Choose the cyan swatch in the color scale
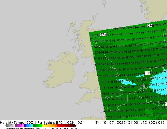The height and width of the screenshot is (129, 167). pyautogui.click(x=32, y=126)
